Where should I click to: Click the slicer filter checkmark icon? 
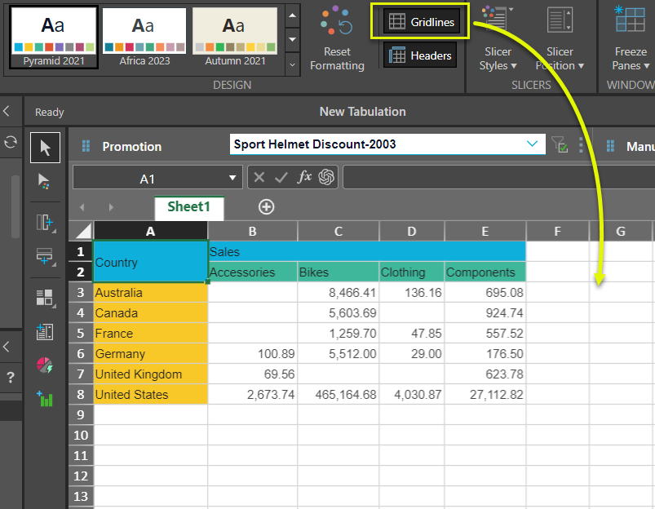560,145
